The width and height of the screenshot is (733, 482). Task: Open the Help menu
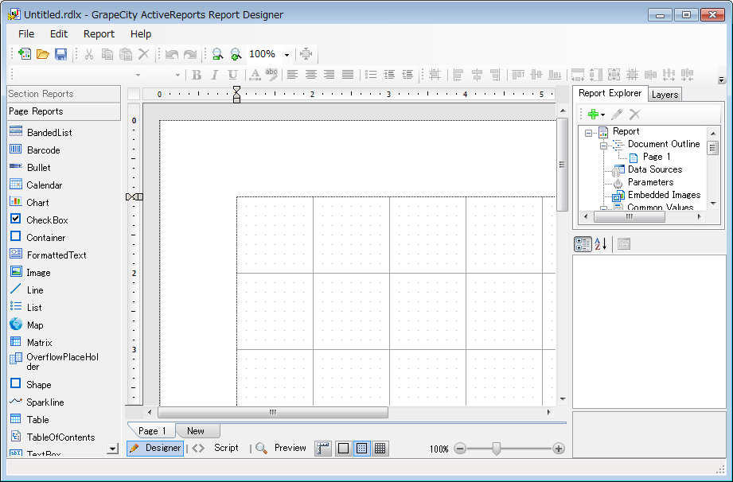pyautogui.click(x=141, y=33)
